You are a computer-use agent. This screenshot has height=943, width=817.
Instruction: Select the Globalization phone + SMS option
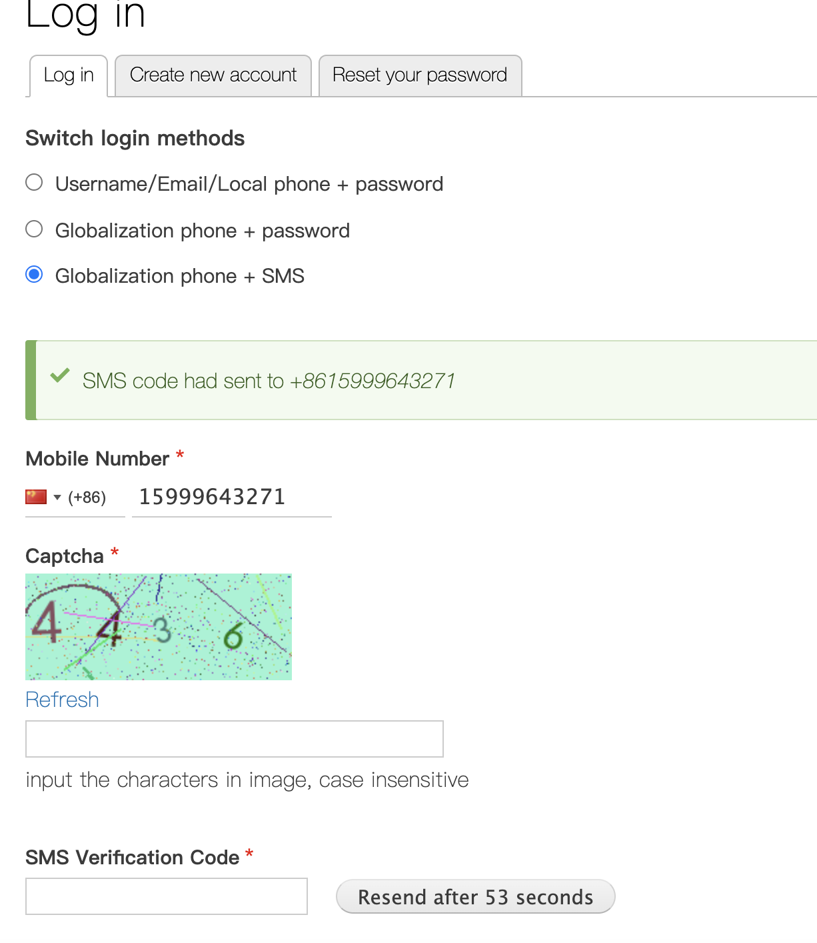point(34,273)
